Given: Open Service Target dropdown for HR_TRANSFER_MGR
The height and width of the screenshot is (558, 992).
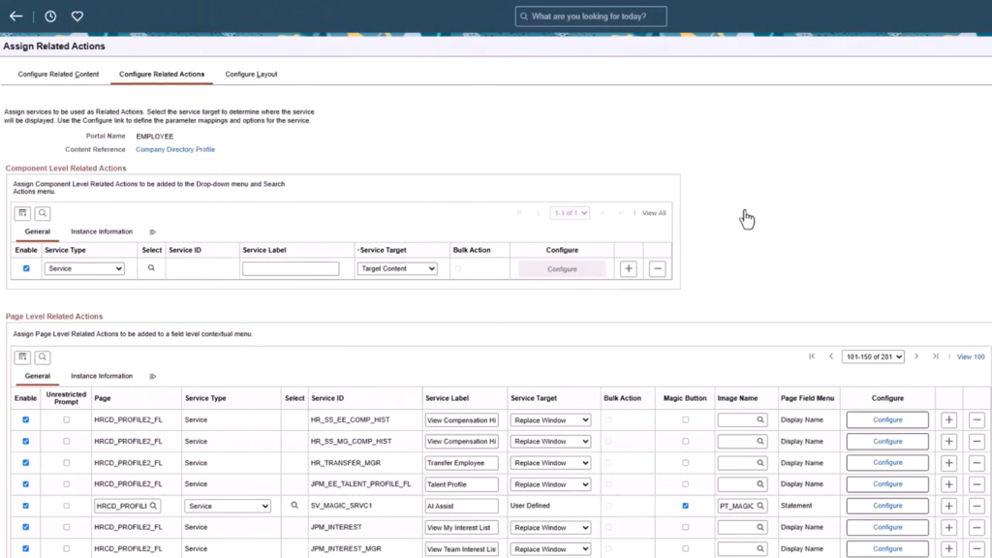Looking at the screenshot, I should tap(550, 463).
